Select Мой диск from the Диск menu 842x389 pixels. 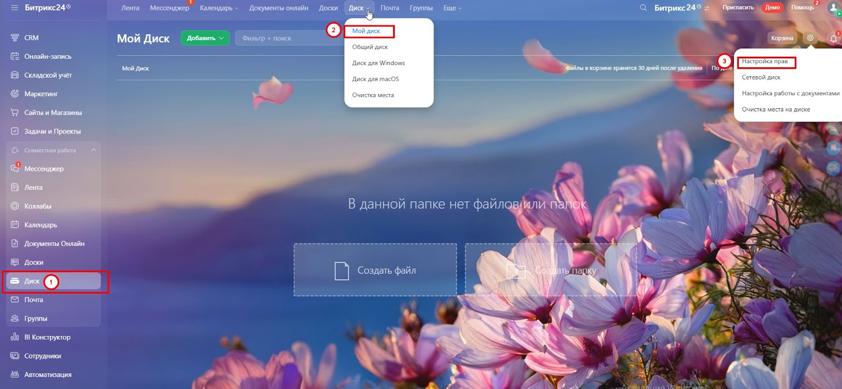pos(366,31)
